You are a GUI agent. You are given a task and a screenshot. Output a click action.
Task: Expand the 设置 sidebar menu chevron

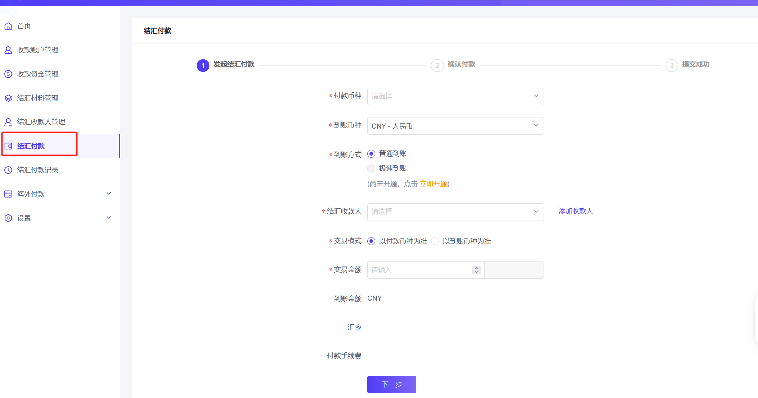[x=109, y=218]
